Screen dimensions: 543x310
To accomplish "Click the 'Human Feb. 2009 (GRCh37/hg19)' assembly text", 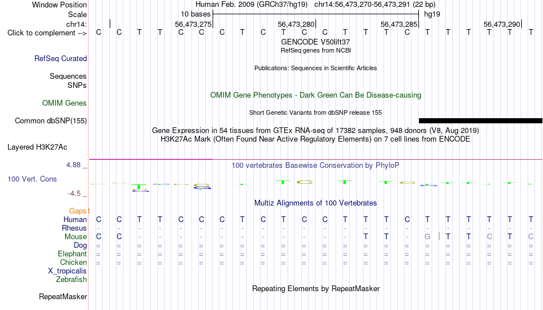I will 251,5.
